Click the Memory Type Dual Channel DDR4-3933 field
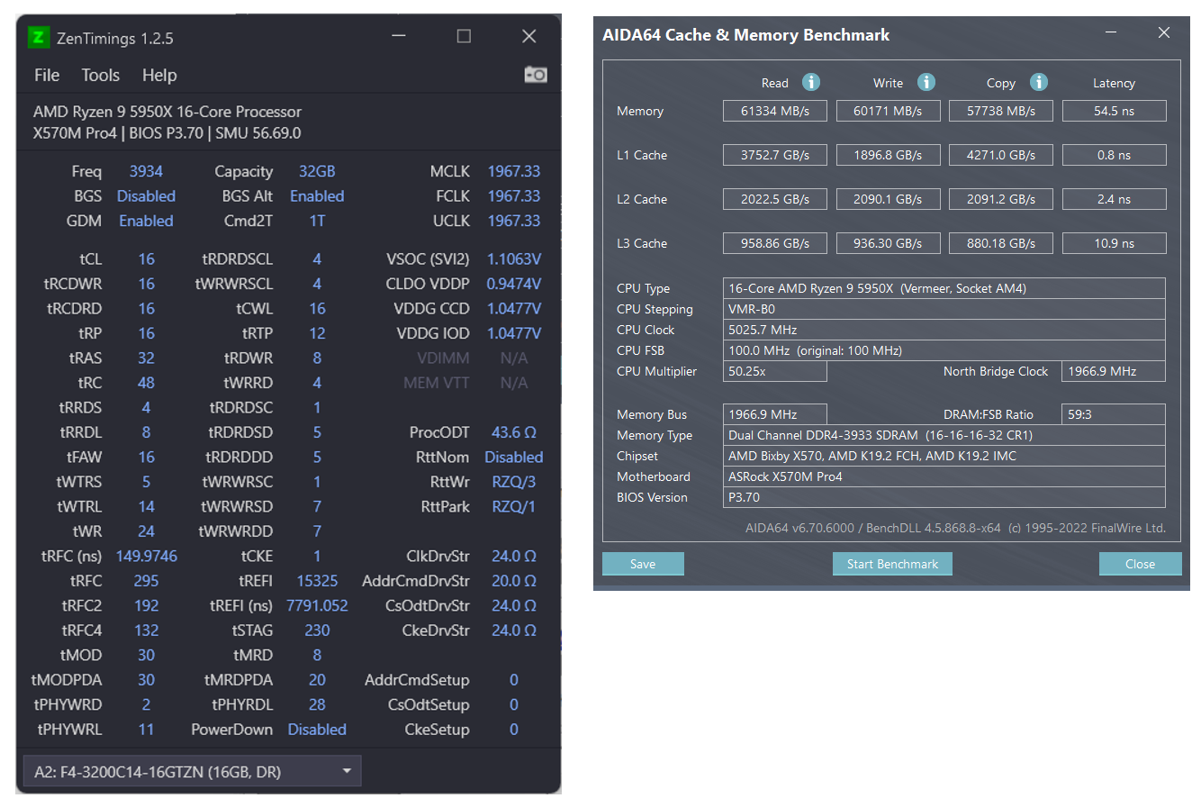The image size is (1201, 798). click(x=944, y=435)
